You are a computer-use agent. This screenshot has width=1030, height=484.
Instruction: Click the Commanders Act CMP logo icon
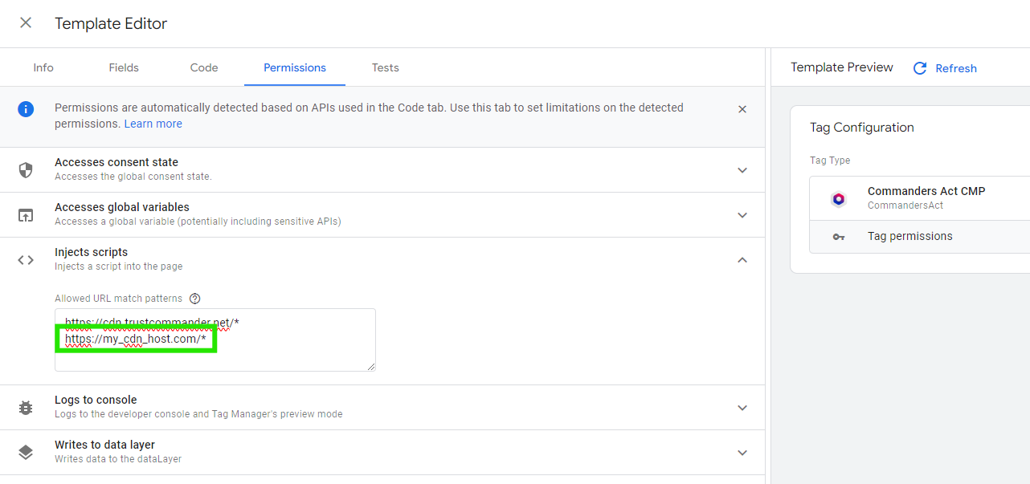point(839,199)
